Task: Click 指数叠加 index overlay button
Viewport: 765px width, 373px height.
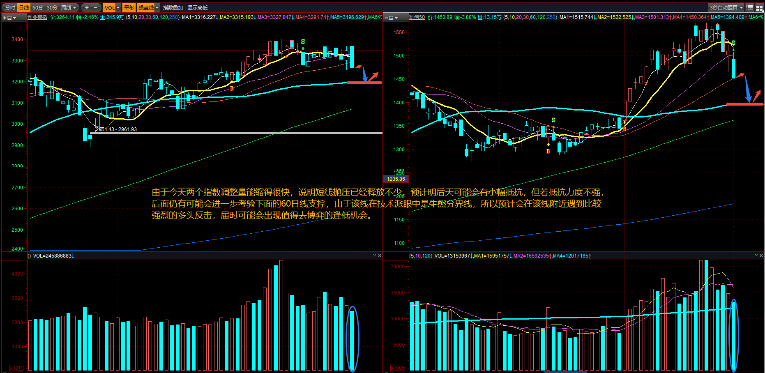Action: 173,8
